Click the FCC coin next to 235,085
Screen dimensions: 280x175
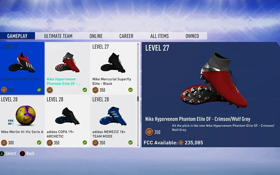tap(181, 143)
